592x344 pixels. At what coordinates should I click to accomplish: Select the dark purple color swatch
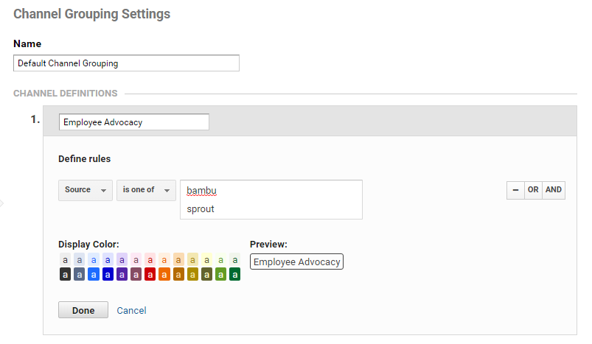[x=122, y=274]
